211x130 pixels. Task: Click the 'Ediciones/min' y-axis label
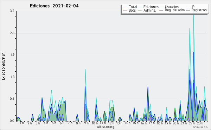[3, 66]
